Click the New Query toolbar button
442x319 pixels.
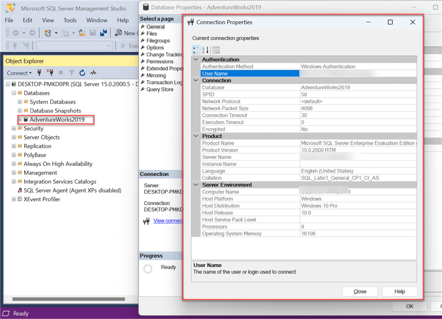coord(126,33)
